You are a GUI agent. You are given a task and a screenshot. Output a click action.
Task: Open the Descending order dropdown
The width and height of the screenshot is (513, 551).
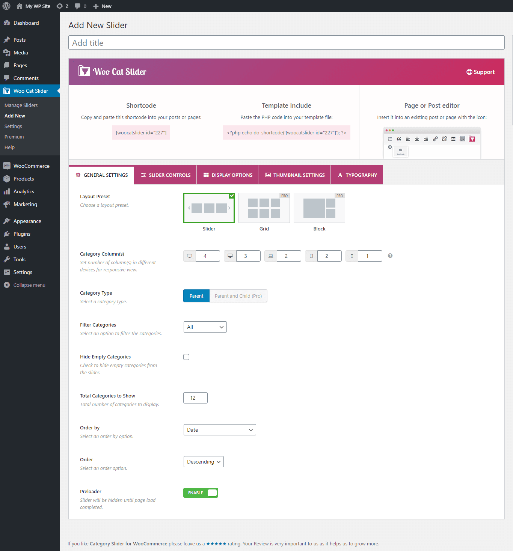coord(203,462)
